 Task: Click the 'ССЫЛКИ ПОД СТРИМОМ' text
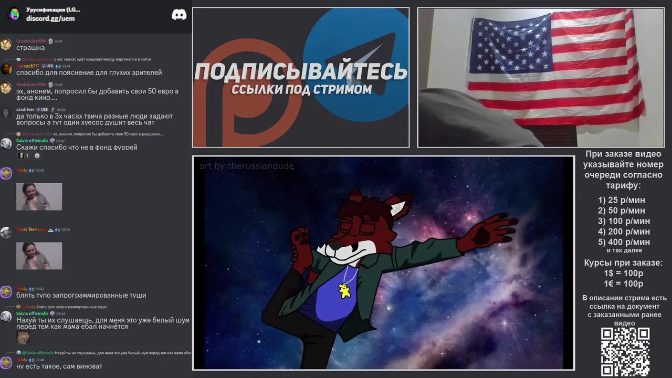301,89
